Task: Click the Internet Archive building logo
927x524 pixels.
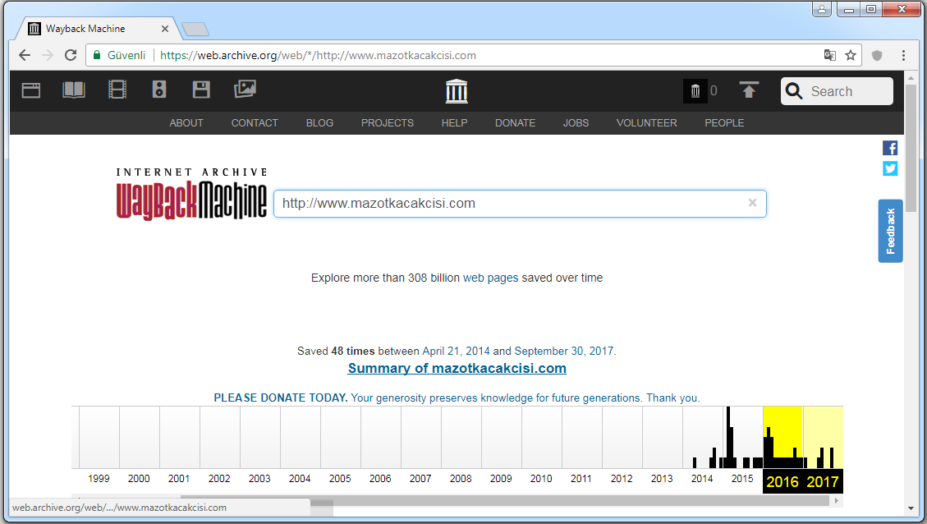Action: coord(457,91)
